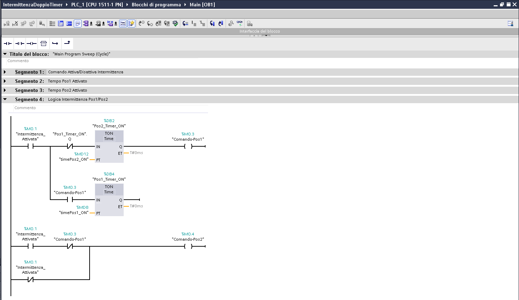Click the timePos2_ON operand label

coord(74,159)
